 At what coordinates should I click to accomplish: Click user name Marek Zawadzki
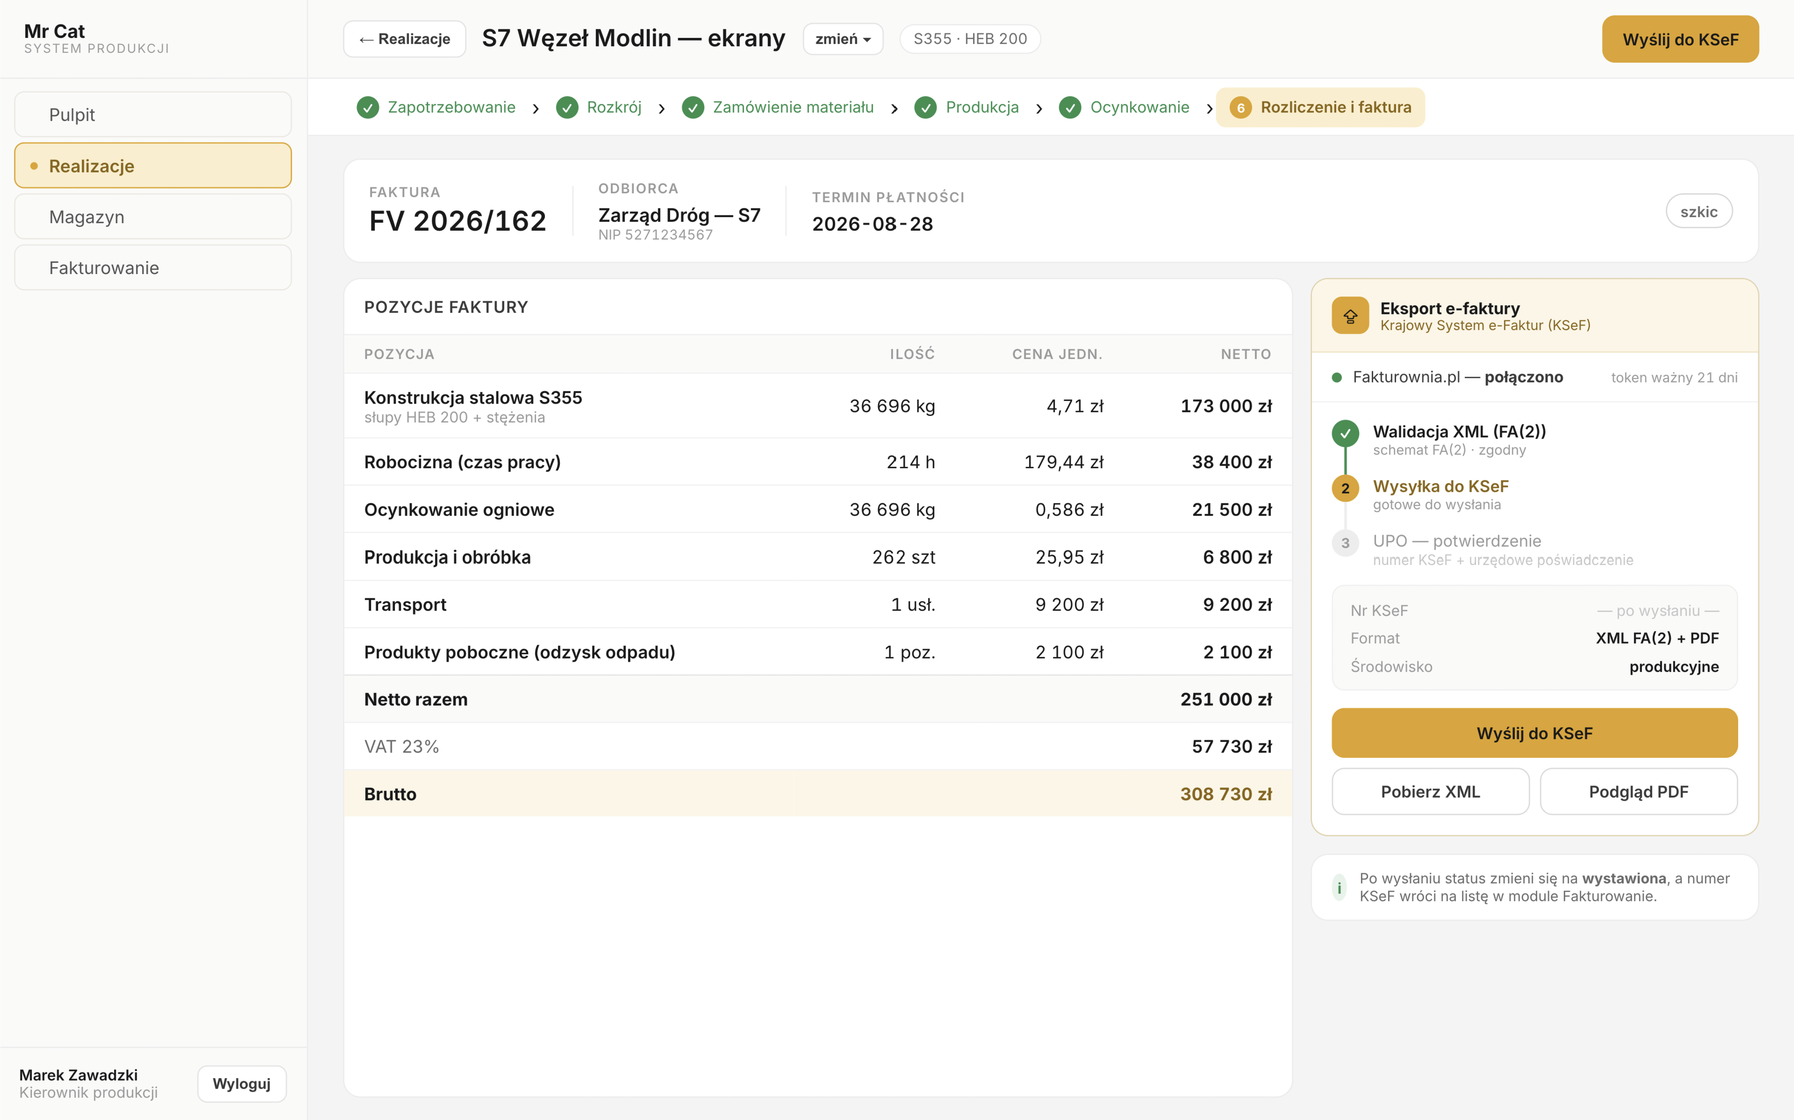click(x=79, y=1075)
